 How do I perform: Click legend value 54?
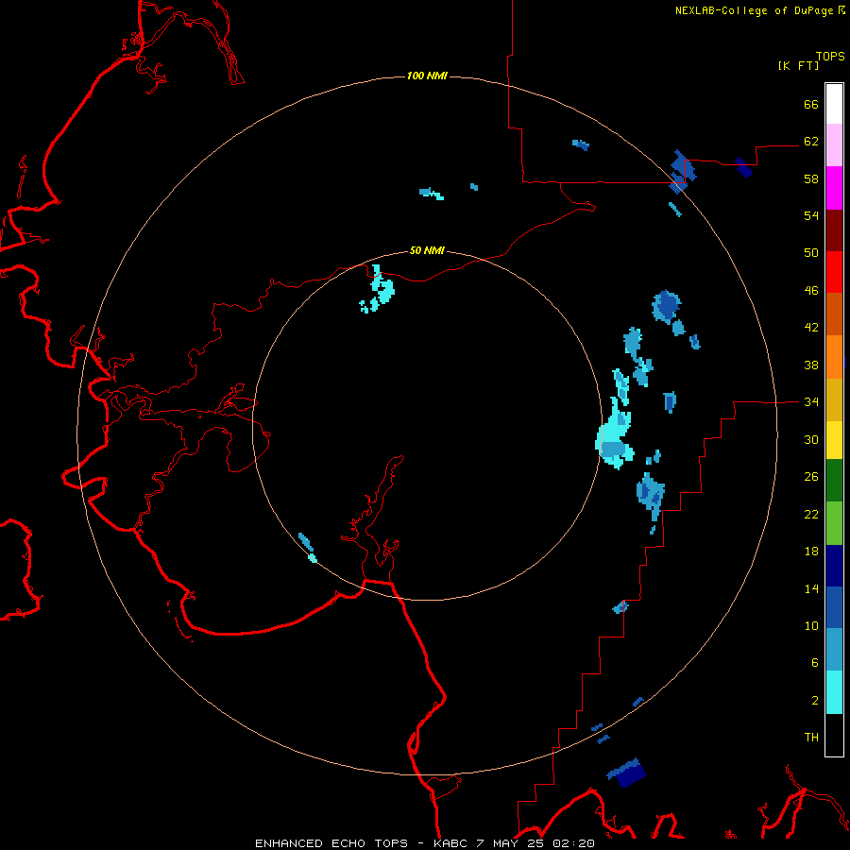[x=811, y=215]
